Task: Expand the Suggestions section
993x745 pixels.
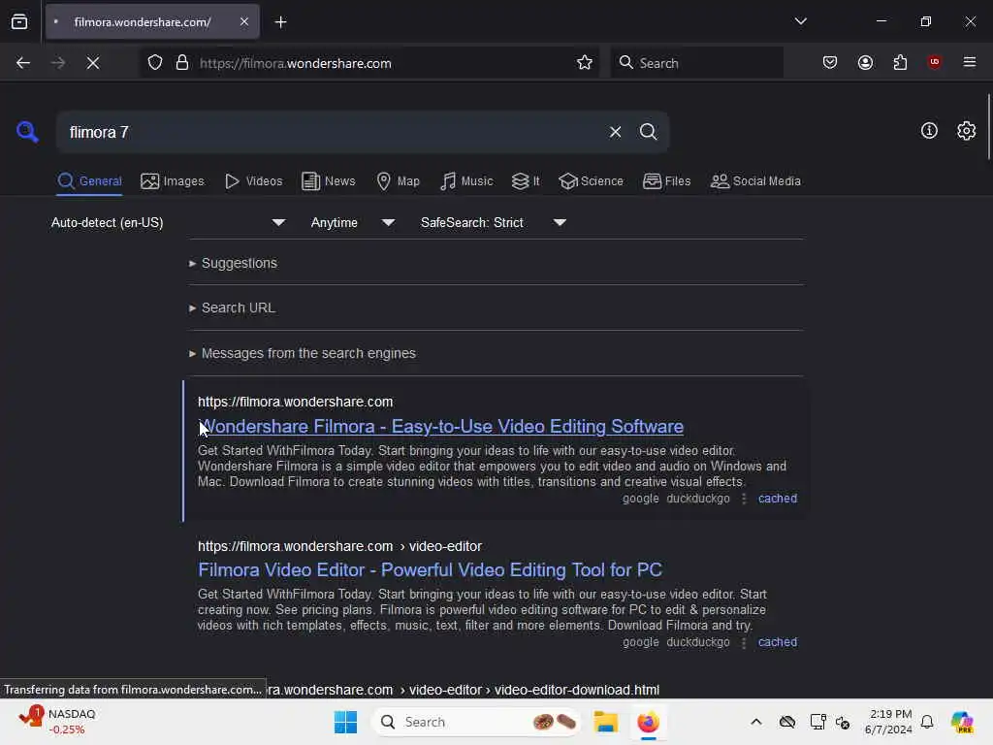Action: click(233, 263)
